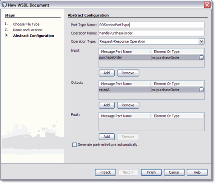This screenshot has height=183, width=215.
Task: Open the Operation Type dropdown arrow
Action: 201,41
